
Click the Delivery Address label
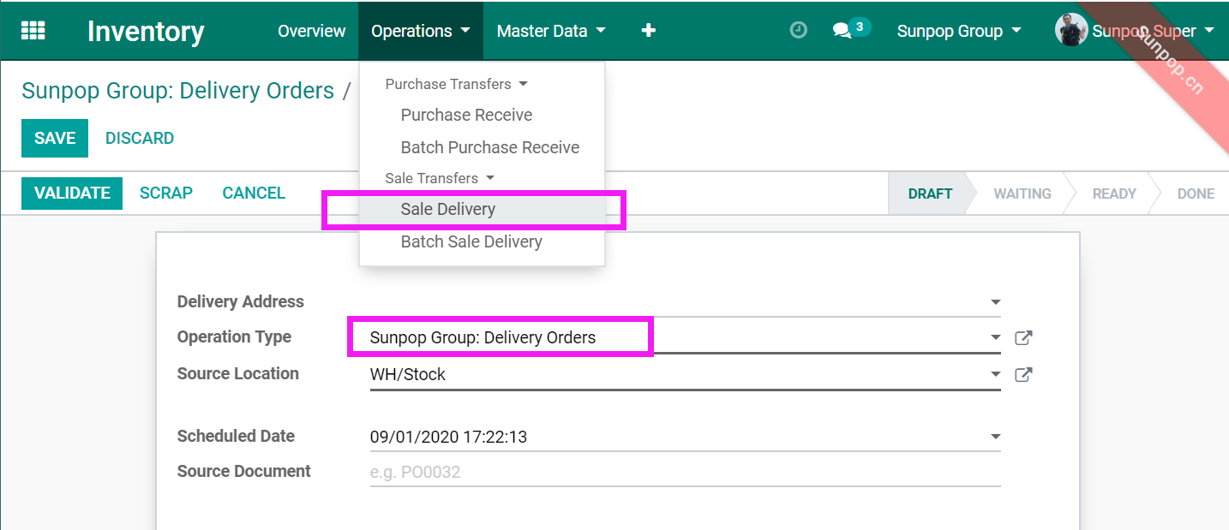pos(241,301)
